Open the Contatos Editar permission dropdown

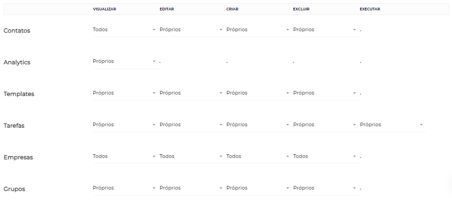coord(191,30)
